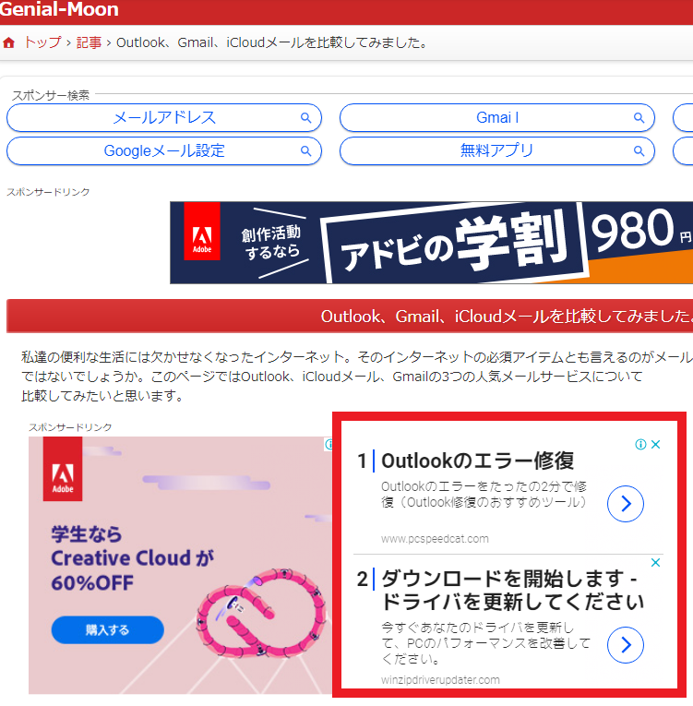Select the メールアドレス sponsored search pill

click(x=164, y=117)
